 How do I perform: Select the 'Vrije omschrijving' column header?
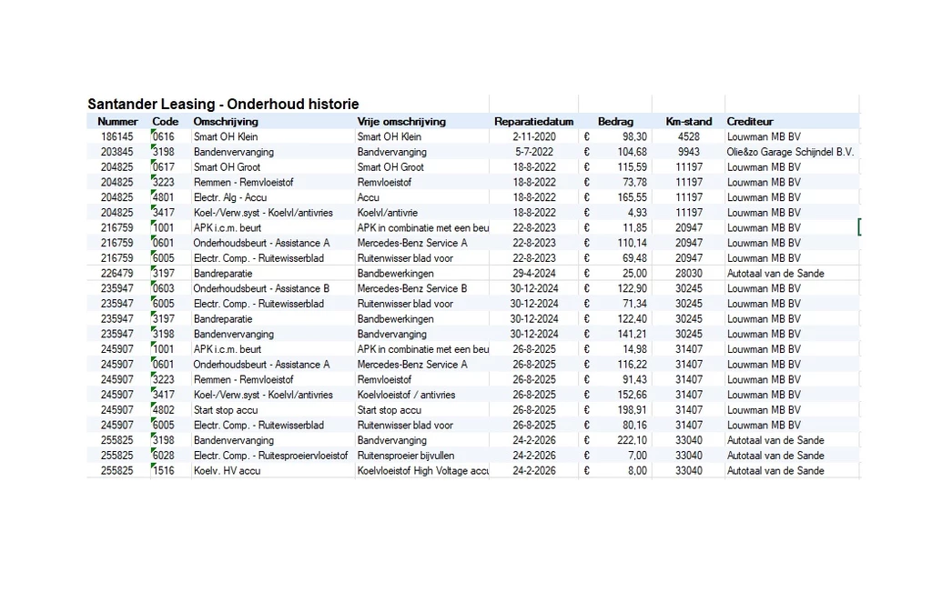click(401, 121)
